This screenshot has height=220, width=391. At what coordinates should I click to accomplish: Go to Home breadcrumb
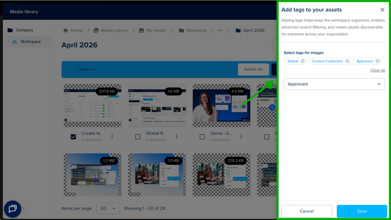[73, 30]
